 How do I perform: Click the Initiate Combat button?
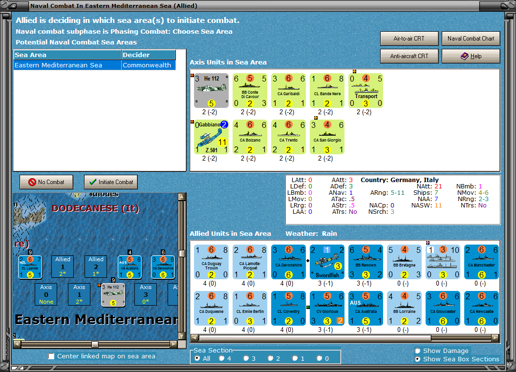coord(111,182)
